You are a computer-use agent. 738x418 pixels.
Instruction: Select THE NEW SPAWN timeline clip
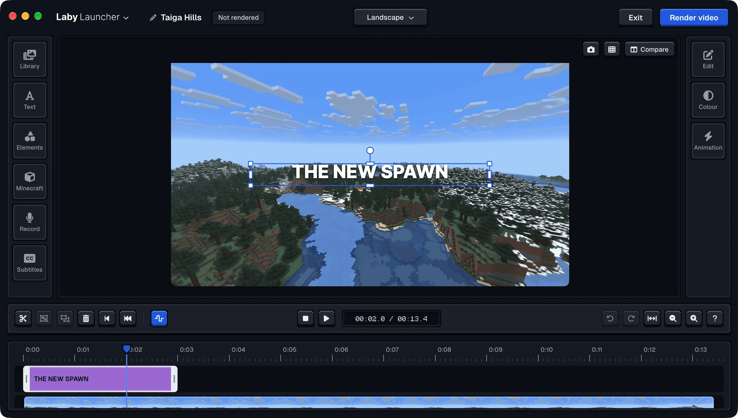coord(100,379)
